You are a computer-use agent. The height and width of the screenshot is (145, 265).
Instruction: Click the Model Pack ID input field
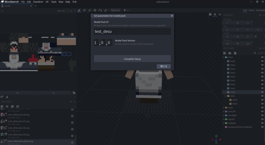(132, 31)
